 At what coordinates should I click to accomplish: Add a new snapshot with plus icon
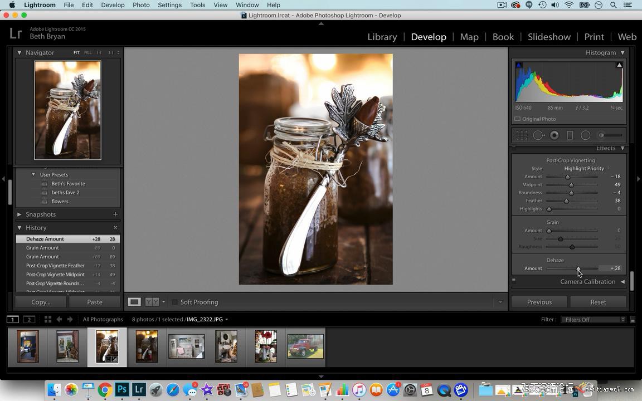coord(115,214)
